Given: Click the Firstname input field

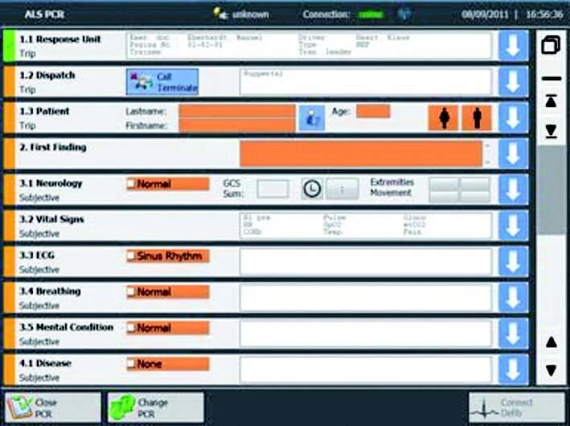Looking at the screenshot, I should [237, 125].
